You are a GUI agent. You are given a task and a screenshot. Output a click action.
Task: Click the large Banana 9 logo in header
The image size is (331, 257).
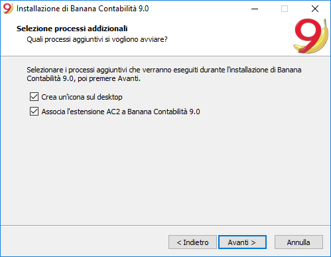tap(310, 36)
